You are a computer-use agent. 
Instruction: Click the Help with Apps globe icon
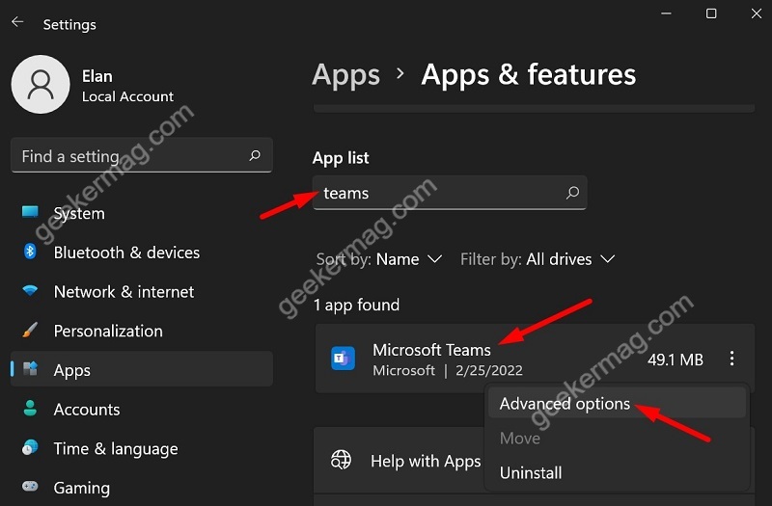[341, 461]
